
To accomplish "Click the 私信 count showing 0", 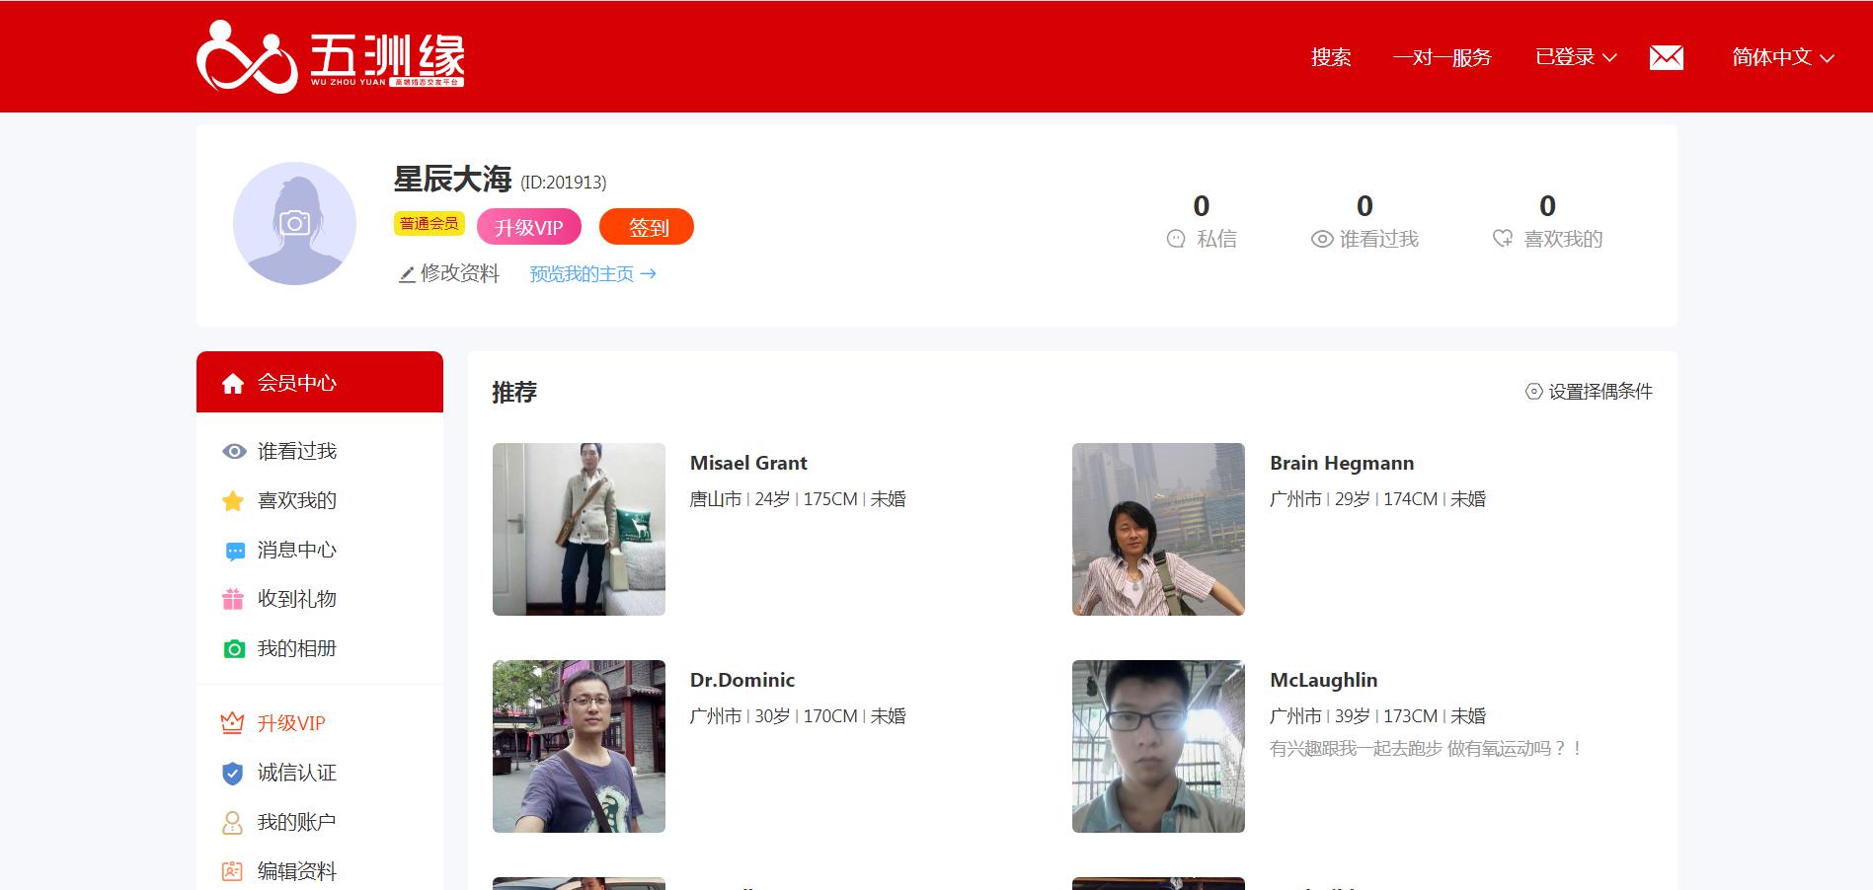I will [x=1202, y=205].
